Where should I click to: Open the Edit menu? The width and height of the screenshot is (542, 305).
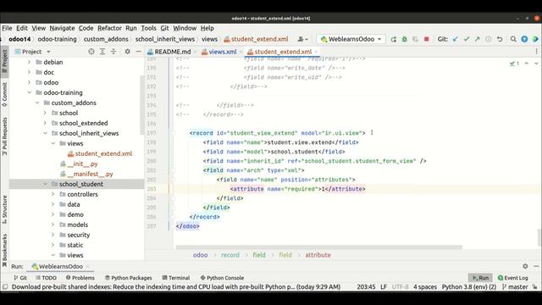tap(21, 28)
